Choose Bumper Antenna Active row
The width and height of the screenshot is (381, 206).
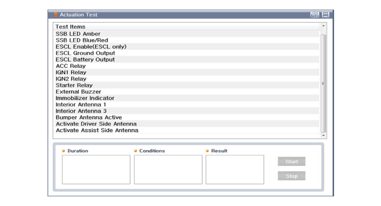(x=186, y=117)
